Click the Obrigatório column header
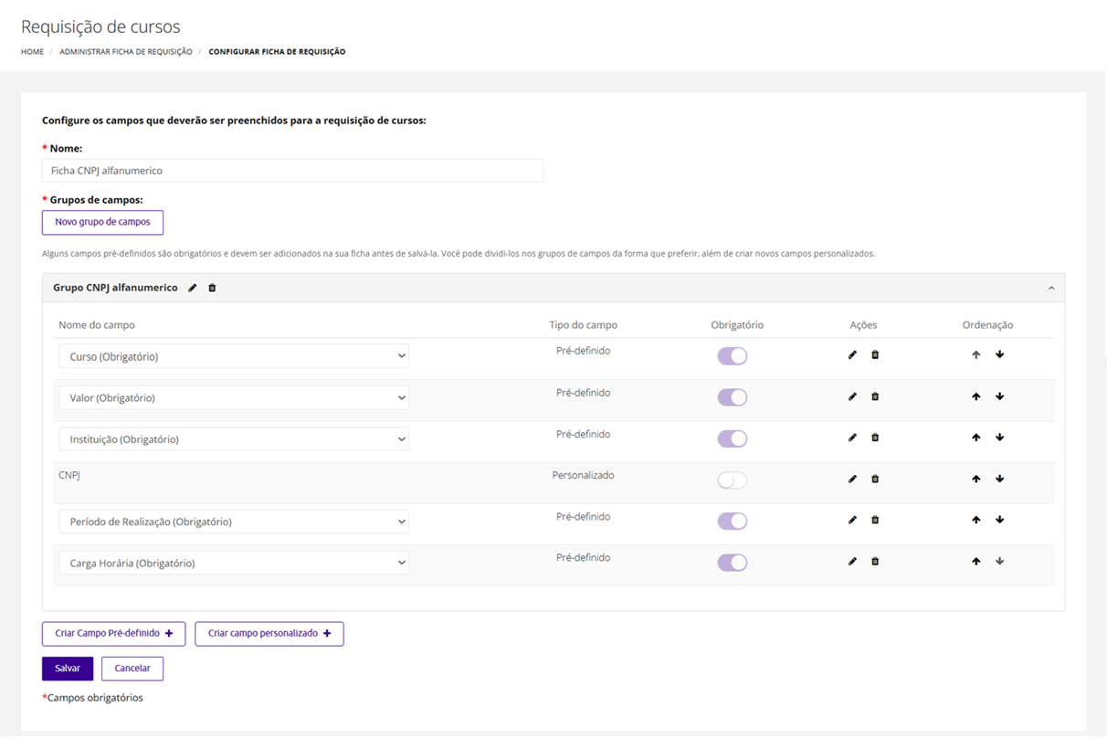Screen dimensions: 1107x738 (x=737, y=325)
